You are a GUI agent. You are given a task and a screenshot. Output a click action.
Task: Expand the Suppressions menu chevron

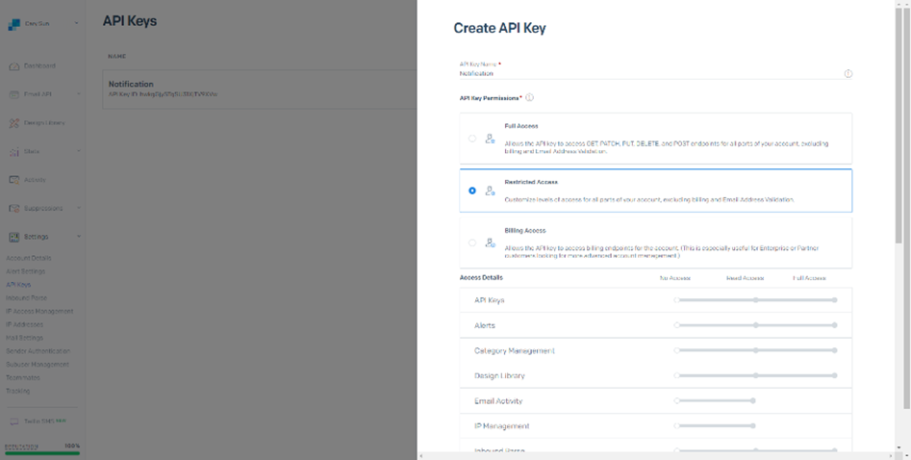point(79,208)
